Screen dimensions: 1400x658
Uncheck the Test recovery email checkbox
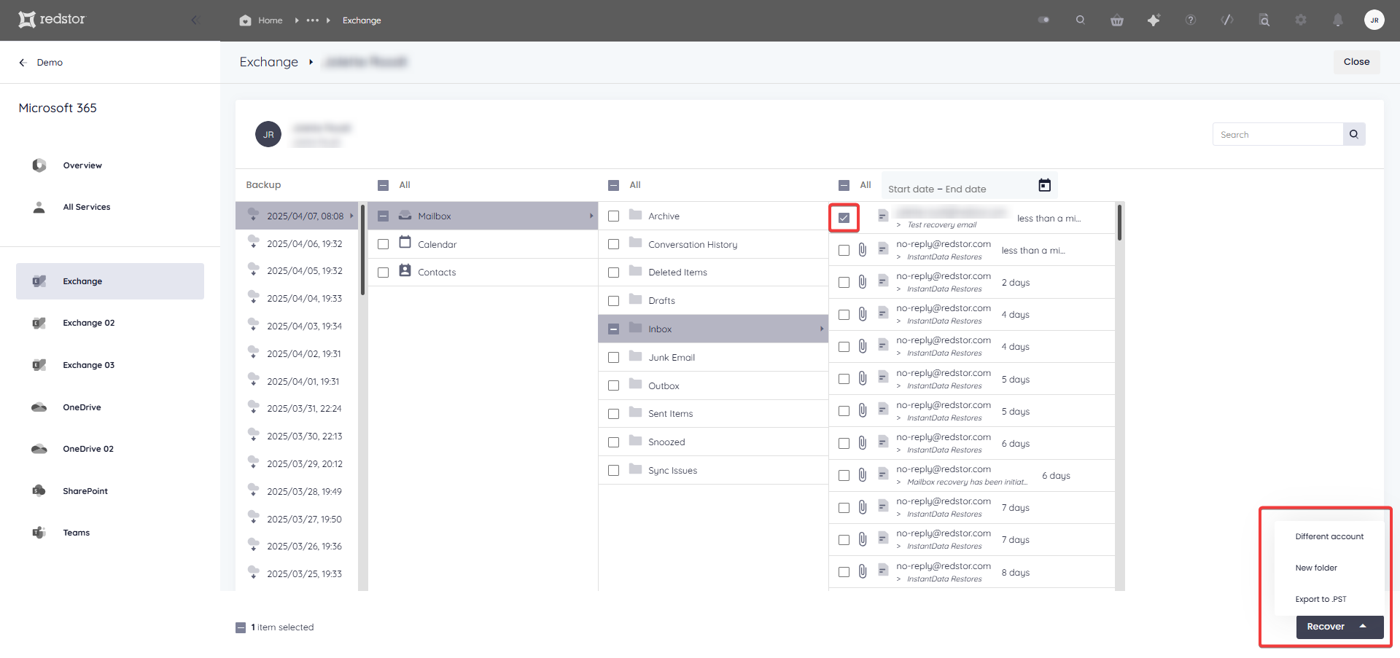tap(844, 218)
